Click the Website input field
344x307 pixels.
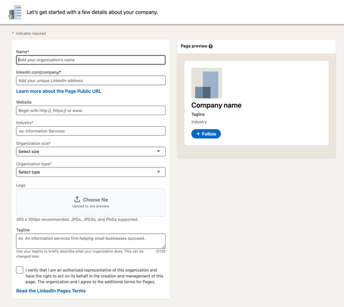90,111
